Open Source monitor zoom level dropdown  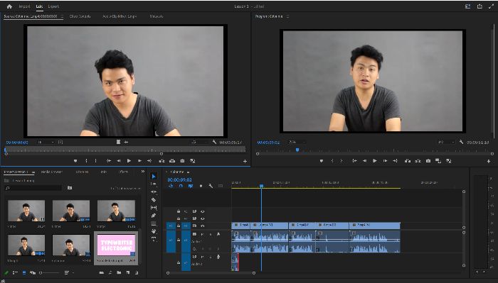tap(46, 142)
